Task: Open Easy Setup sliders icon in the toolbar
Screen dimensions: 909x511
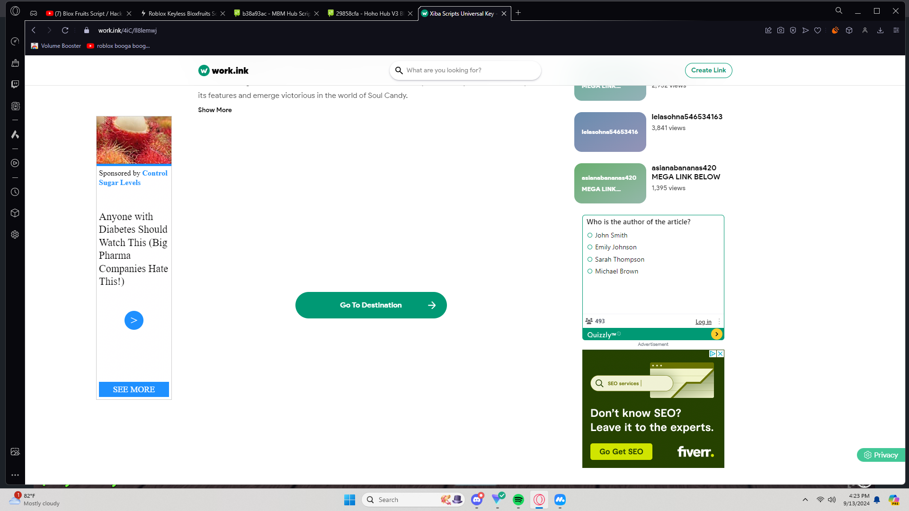Action: 896,30
